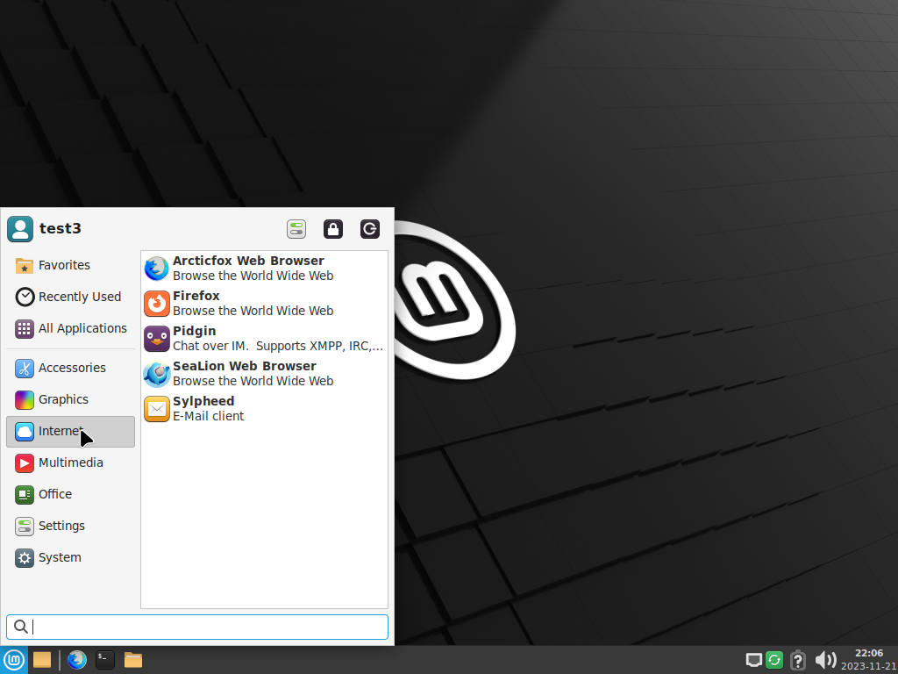Select the Favorites category
Image resolution: width=898 pixels, height=674 pixels.
click(70, 265)
